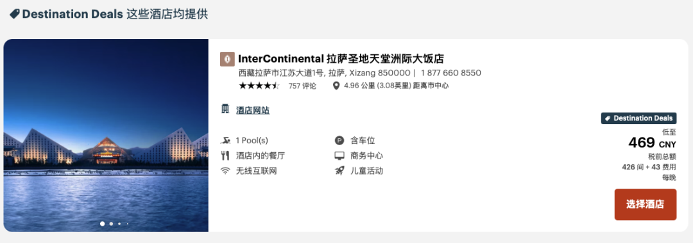Viewport: 693px width, 243px height.
Task: Open the 757 评论 reviews link
Action: point(302,86)
